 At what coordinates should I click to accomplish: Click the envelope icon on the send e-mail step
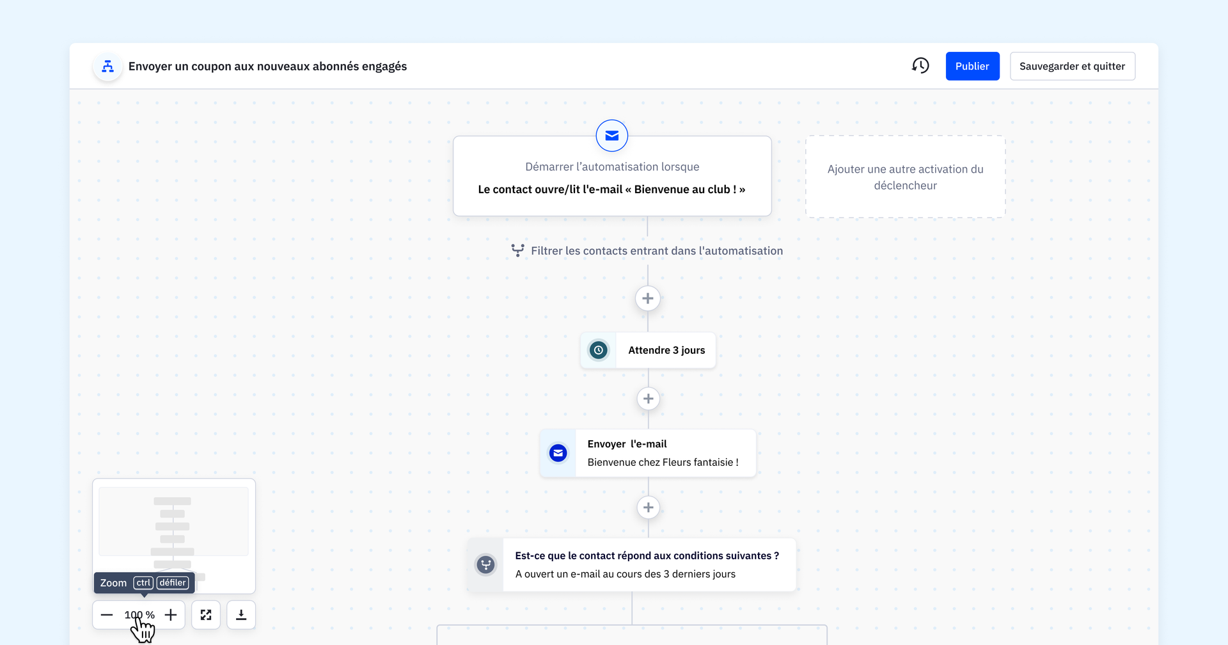coord(558,453)
